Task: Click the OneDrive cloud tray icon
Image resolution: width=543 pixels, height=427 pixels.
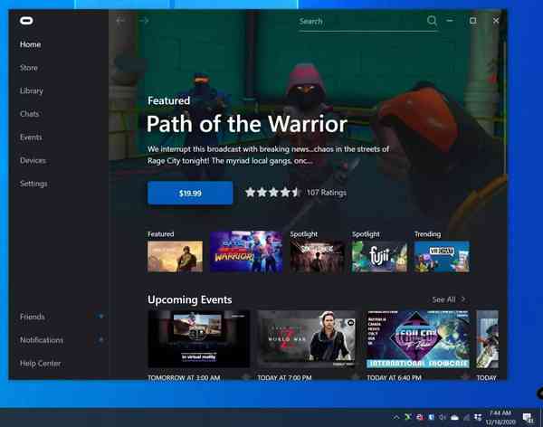Action: point(454,417)
